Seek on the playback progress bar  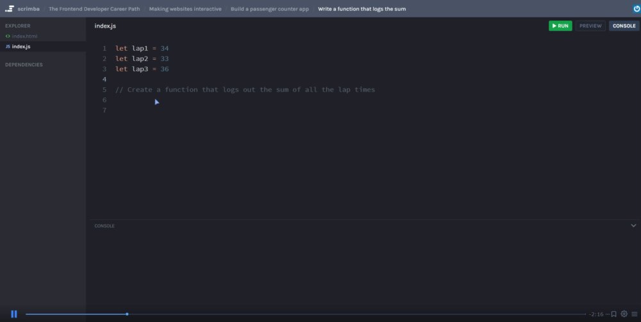(305, 314)
